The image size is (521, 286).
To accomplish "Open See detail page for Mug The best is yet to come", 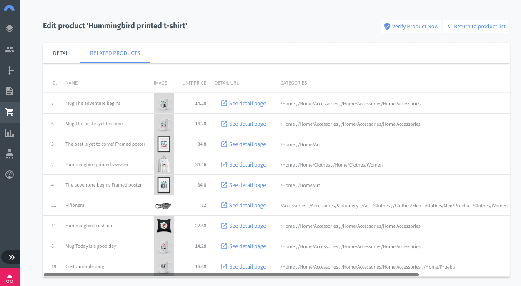I will coord(243,124).
